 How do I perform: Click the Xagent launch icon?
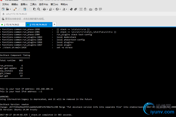75,9
